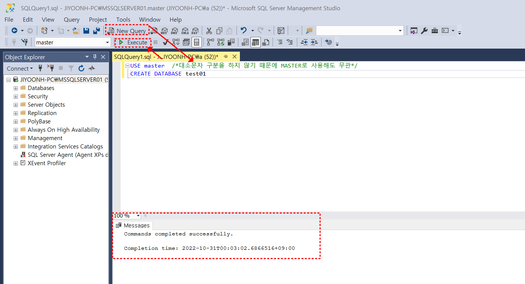Open the Activity Monitor icon
The width and height of the screenshot is (525, 284).
(281, 31)
